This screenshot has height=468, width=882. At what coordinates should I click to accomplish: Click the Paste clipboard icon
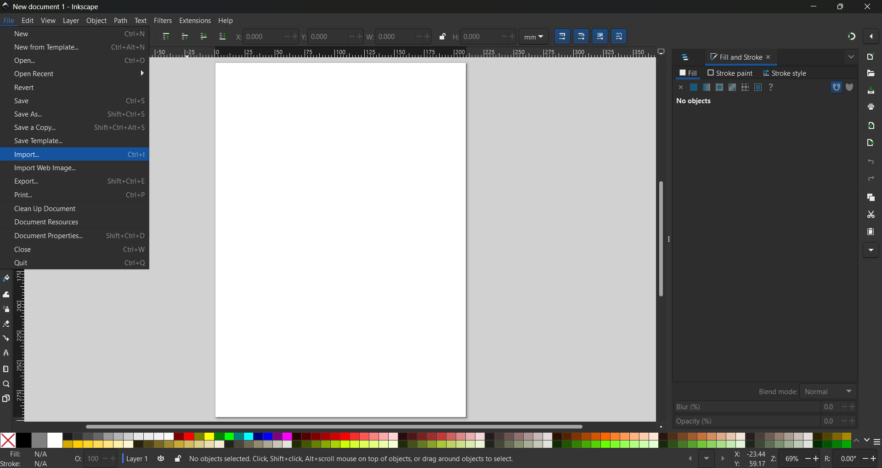871,232
